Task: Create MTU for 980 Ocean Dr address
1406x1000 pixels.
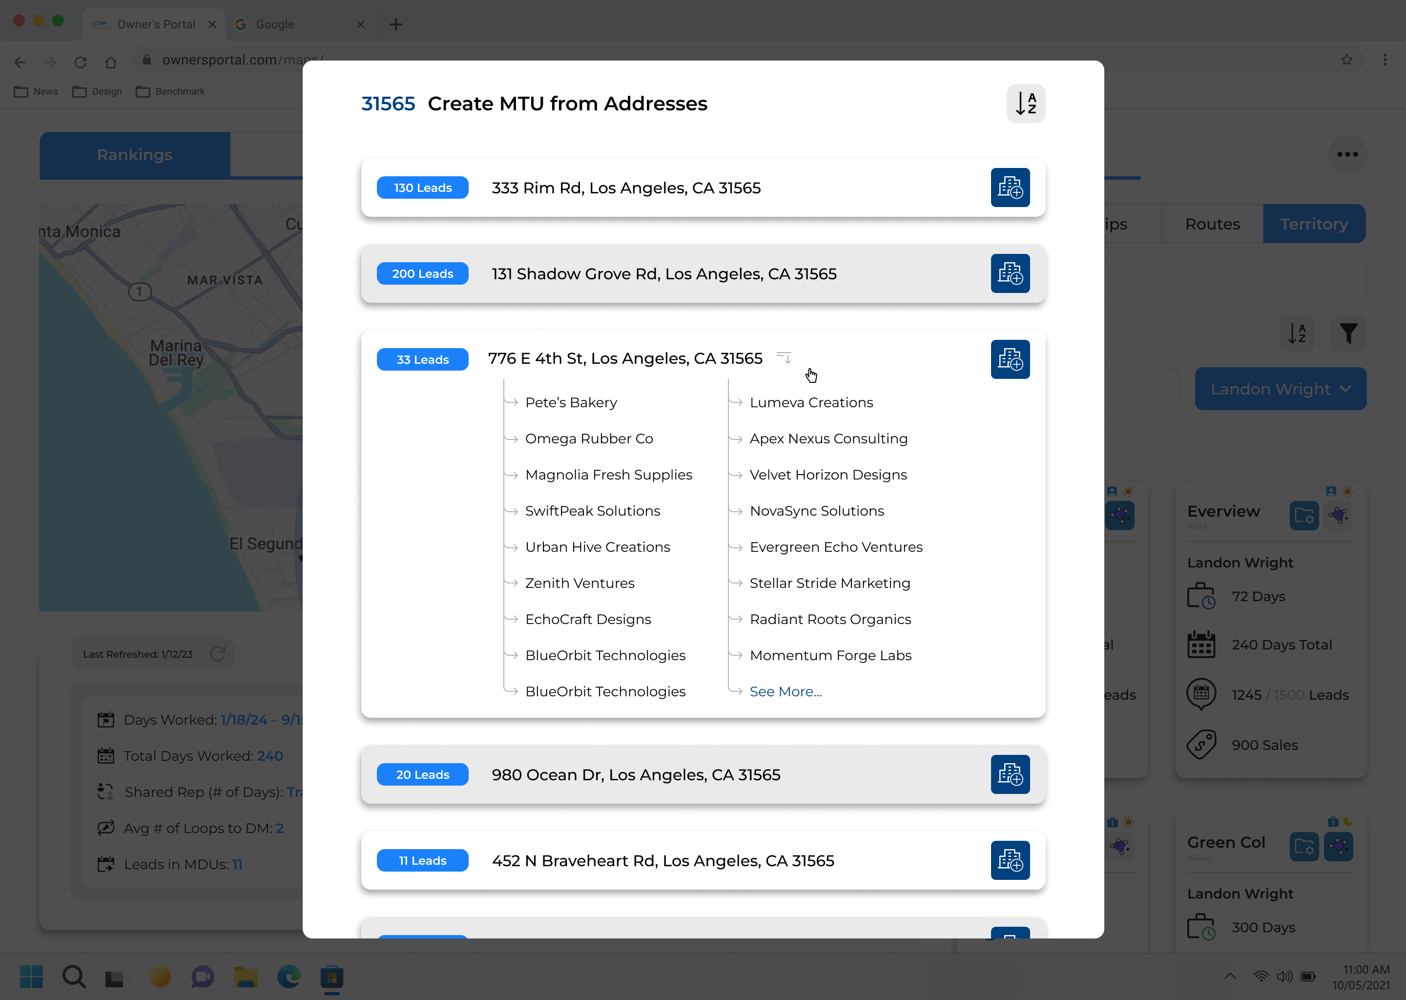Action: pyautogui.click(x=1010, y=774)
